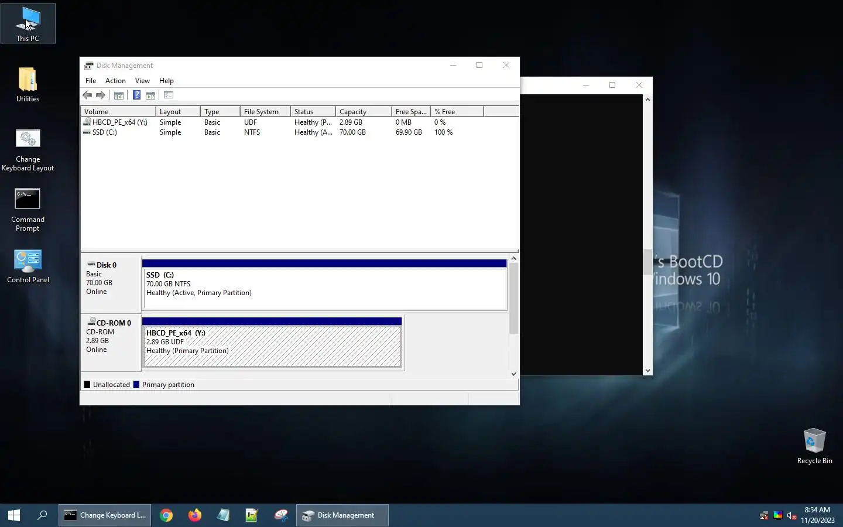Viewport: 843px width, 527px height.
Task: Toggle Show/Hide Action Pane toolbar icon
Action: coord(150,95)
